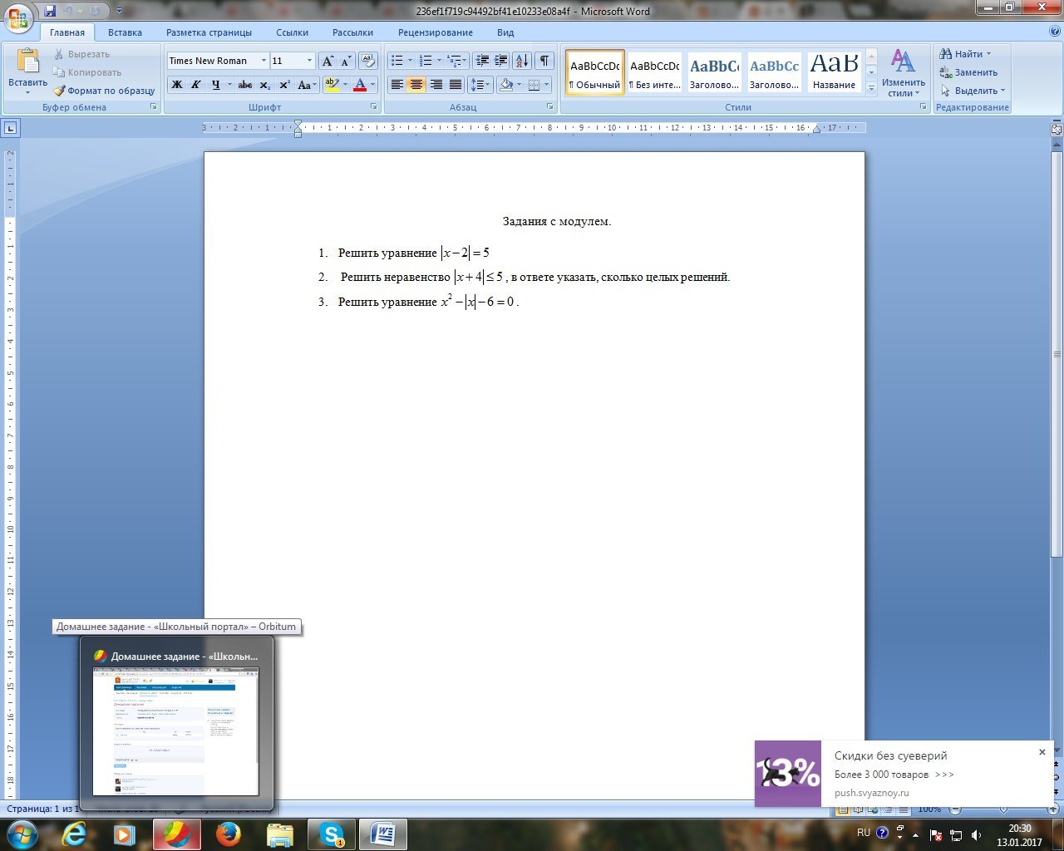Open Word help with the question mark
Image resolution: width=1064 pixels, height=851 pixels.
point(1055,32)
